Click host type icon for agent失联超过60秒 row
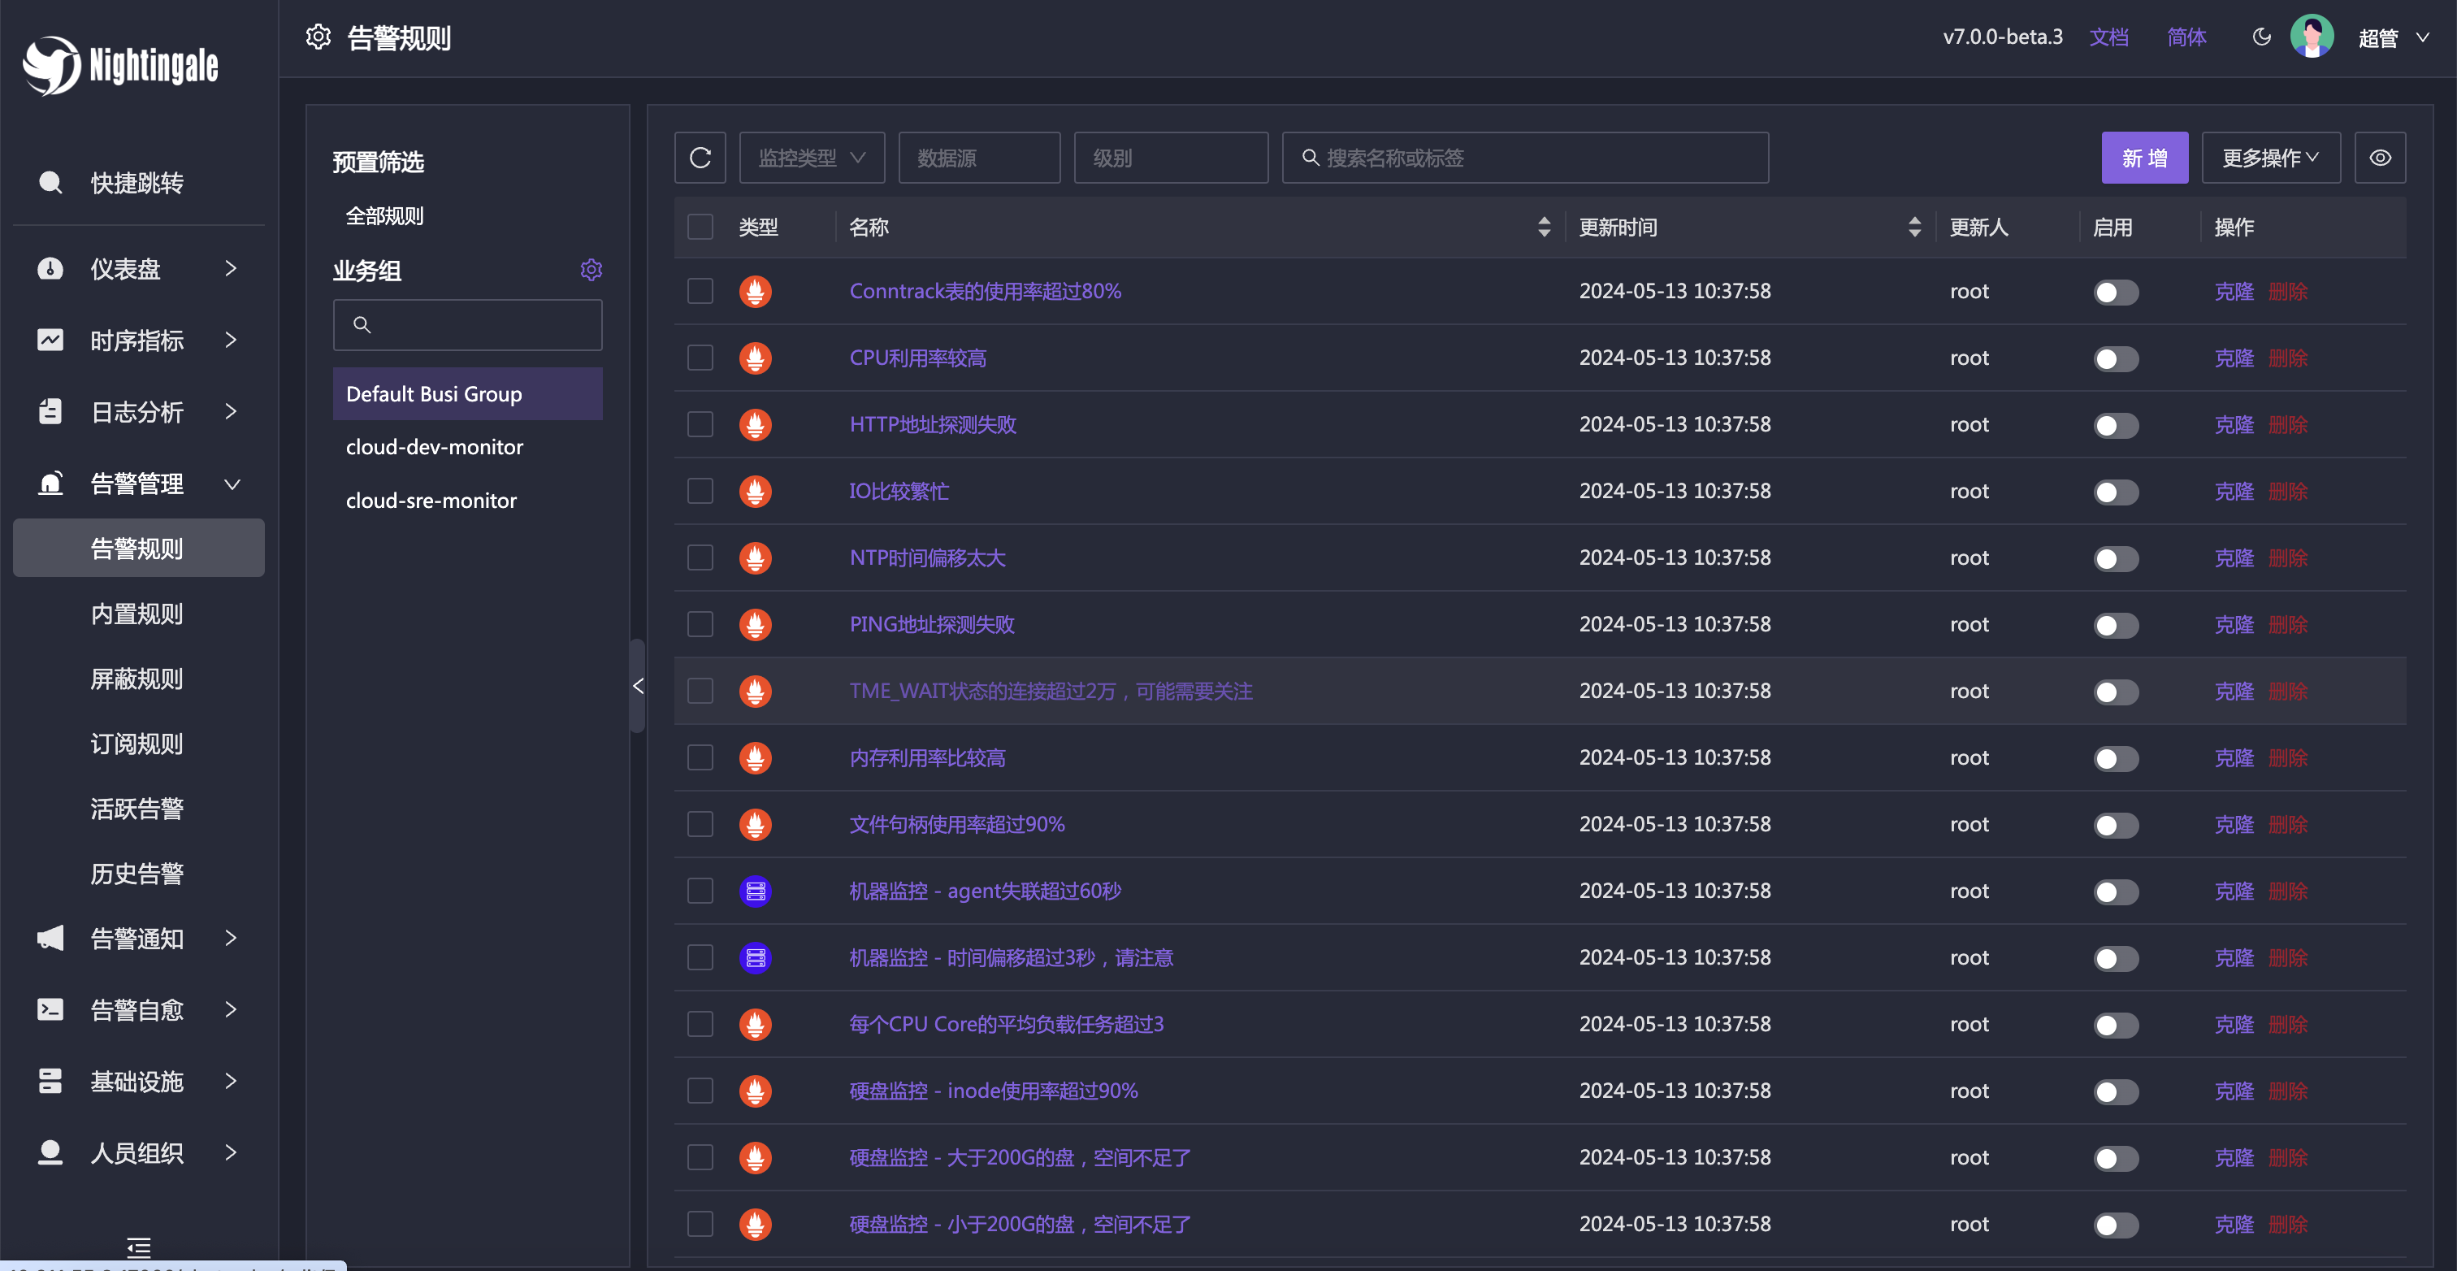The width and height of the screenshot is (2457, 1271). (756, 891)
